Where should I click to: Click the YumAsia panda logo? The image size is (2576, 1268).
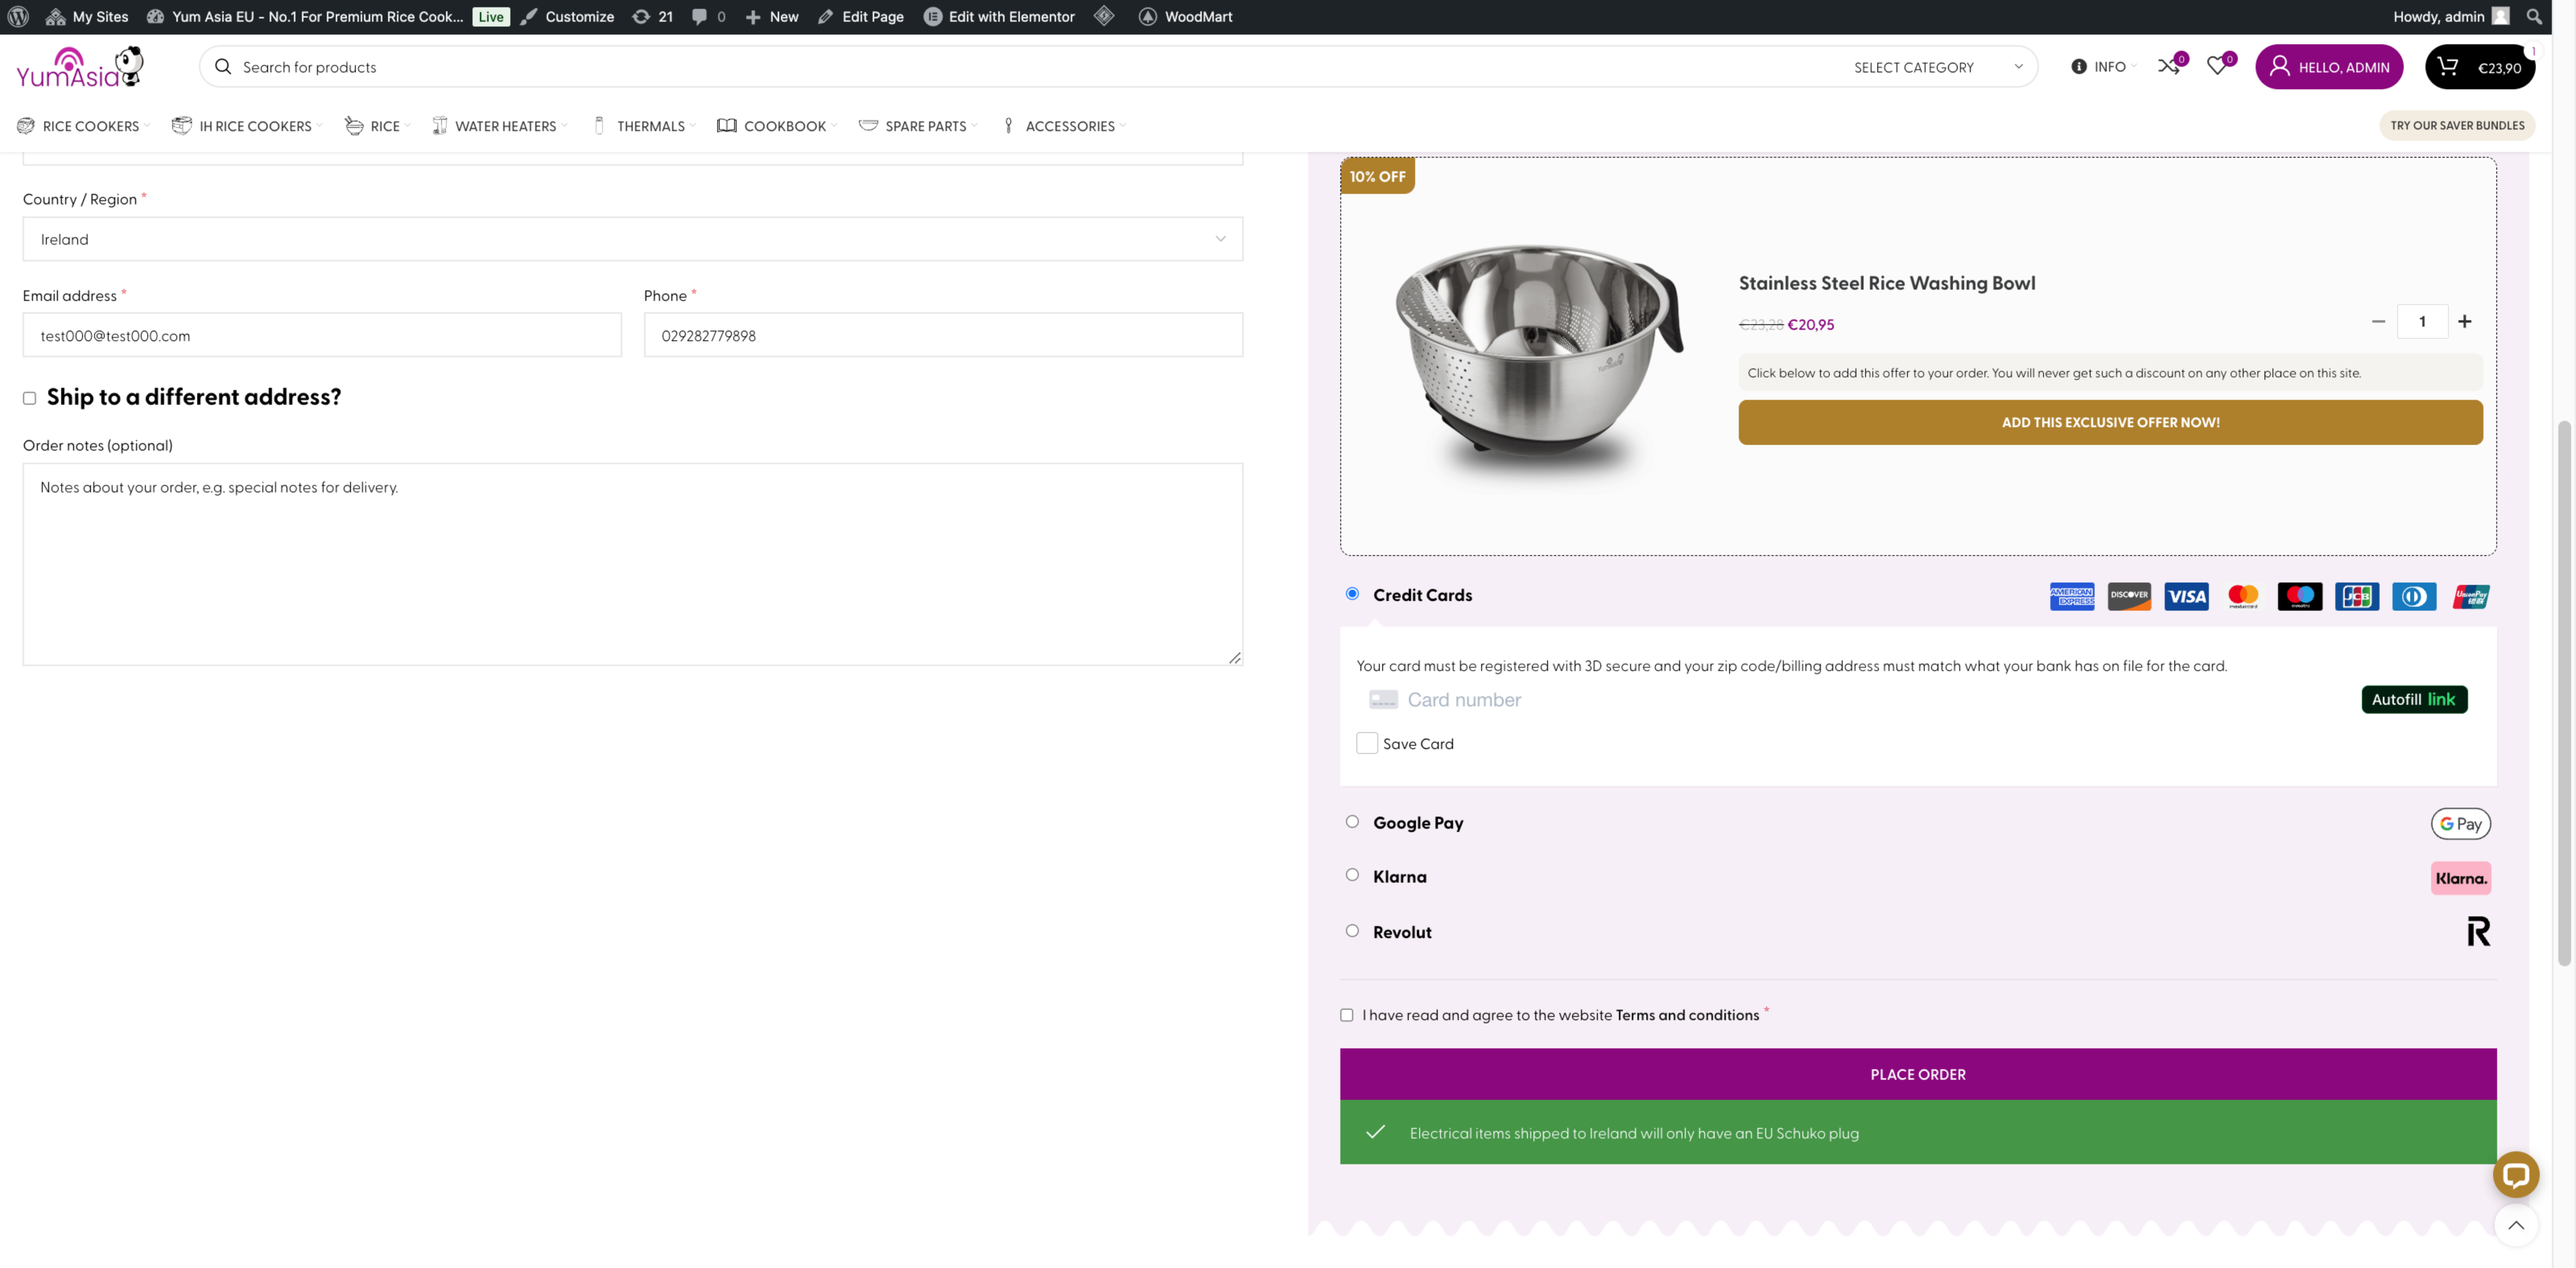click(81, 67)
